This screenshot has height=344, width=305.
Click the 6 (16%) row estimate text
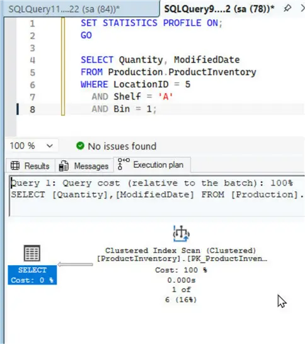point(181,300)
